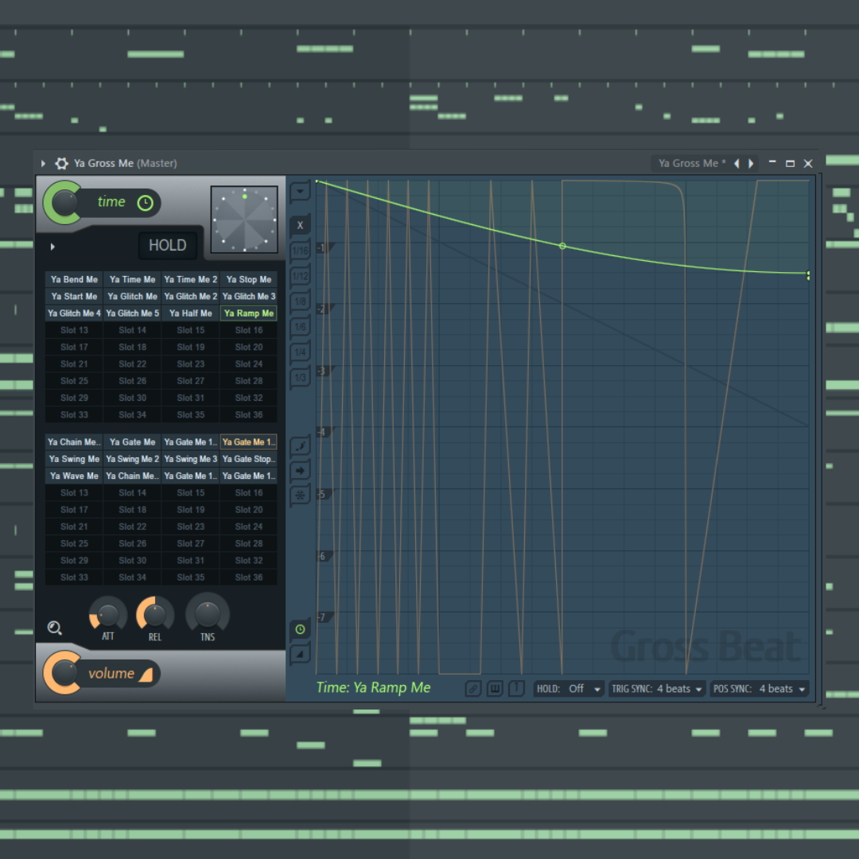Click the XY pad in the top-right of the plugin
The width and height of the screenshot is (859, 859).
click(243, 219)
